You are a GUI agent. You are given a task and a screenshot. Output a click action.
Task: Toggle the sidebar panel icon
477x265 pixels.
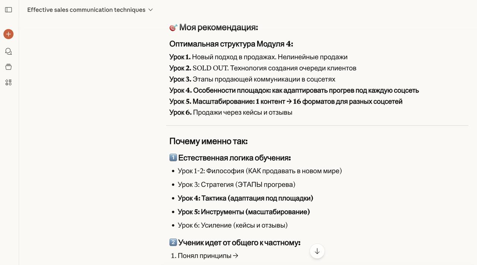pos(9,10)
